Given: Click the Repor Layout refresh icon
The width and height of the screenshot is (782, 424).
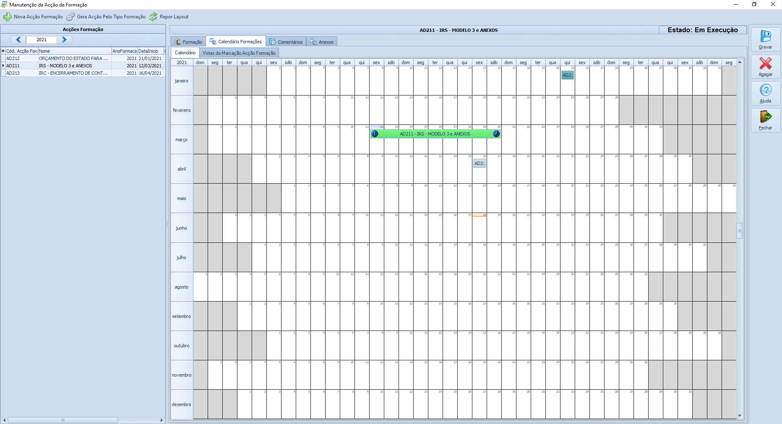Looking at the screenshot, I should pos(153,17).
